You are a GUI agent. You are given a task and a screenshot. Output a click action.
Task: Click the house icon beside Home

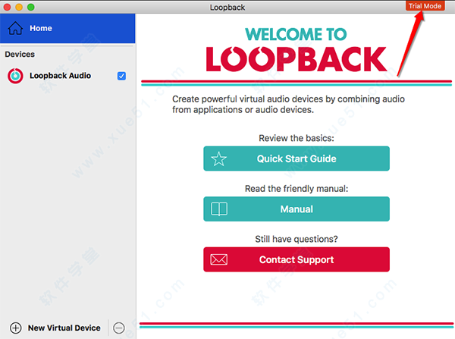[x=15, y=28]
